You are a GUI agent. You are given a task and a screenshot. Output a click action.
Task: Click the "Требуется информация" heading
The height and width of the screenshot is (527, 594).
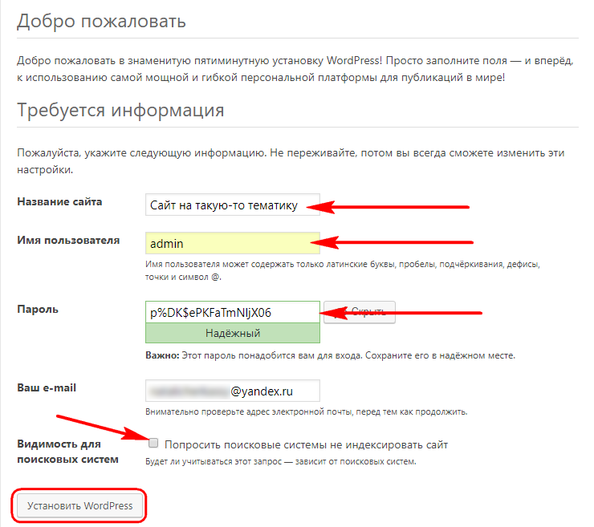(x=120, y=110)
